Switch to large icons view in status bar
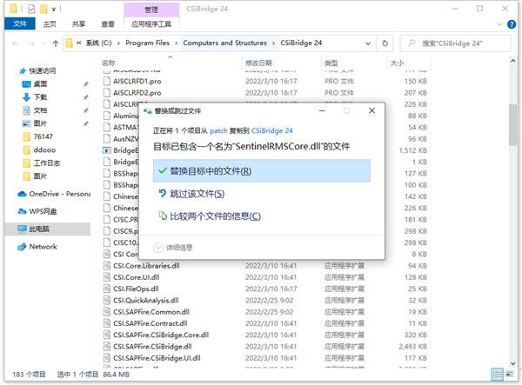522x385 pixels. tap(510, 375)
